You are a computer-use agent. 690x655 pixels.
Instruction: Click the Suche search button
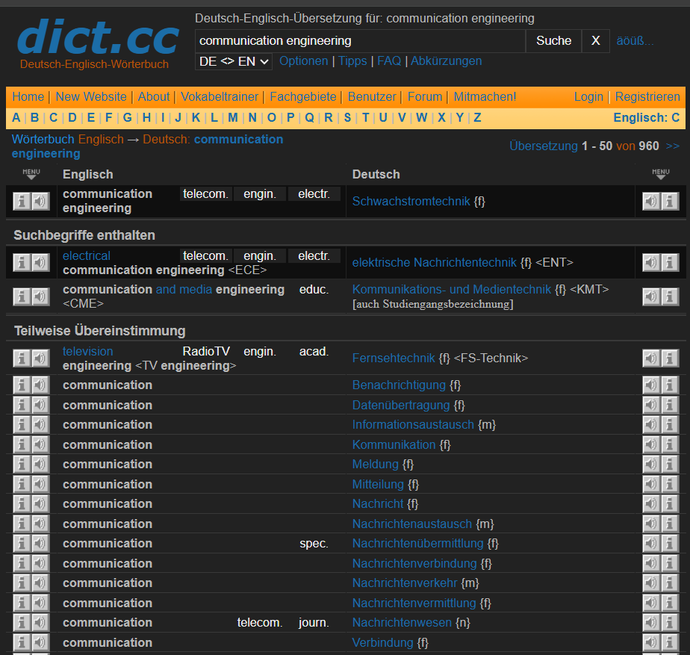[553, 41]
